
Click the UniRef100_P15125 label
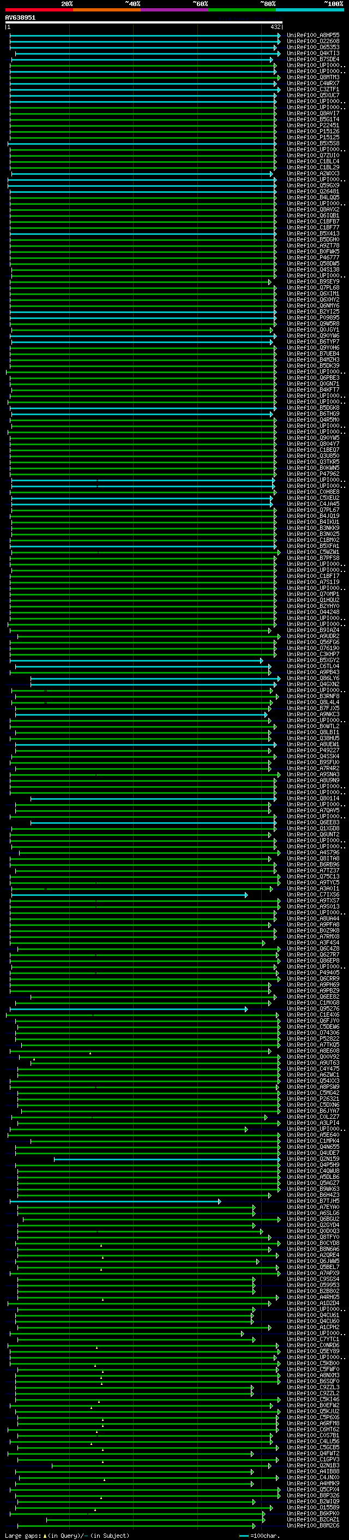(x=313, y=138)
